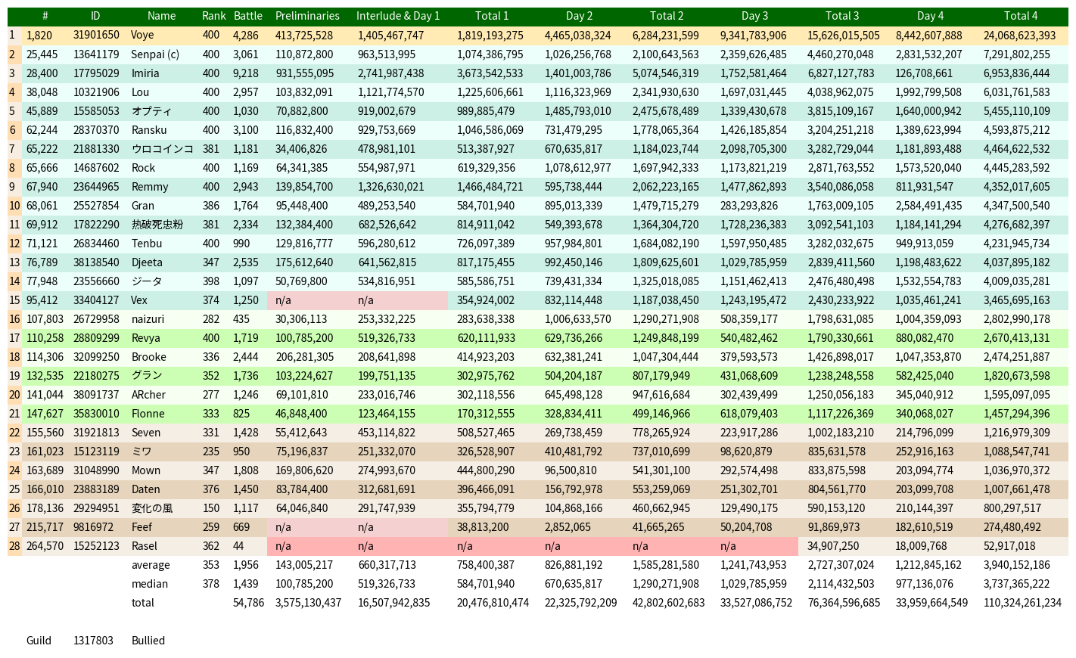This screenshot has height=658, width=1076.
Task: Select the "Total 3" column header
Action: click(842, 16)
